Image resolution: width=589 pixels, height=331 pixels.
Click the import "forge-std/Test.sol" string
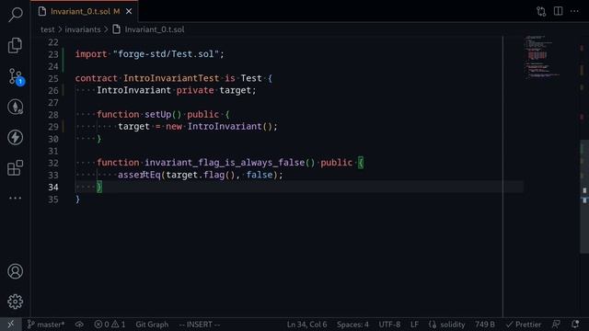click(166, 54)
